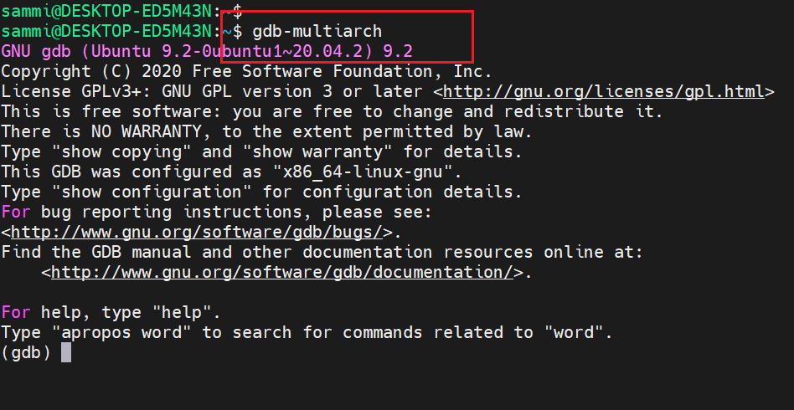Viewport: 794px width, 410px height.
Task: Click the "There is NO WARRANTY" line
Action: (x=267, y=131)
